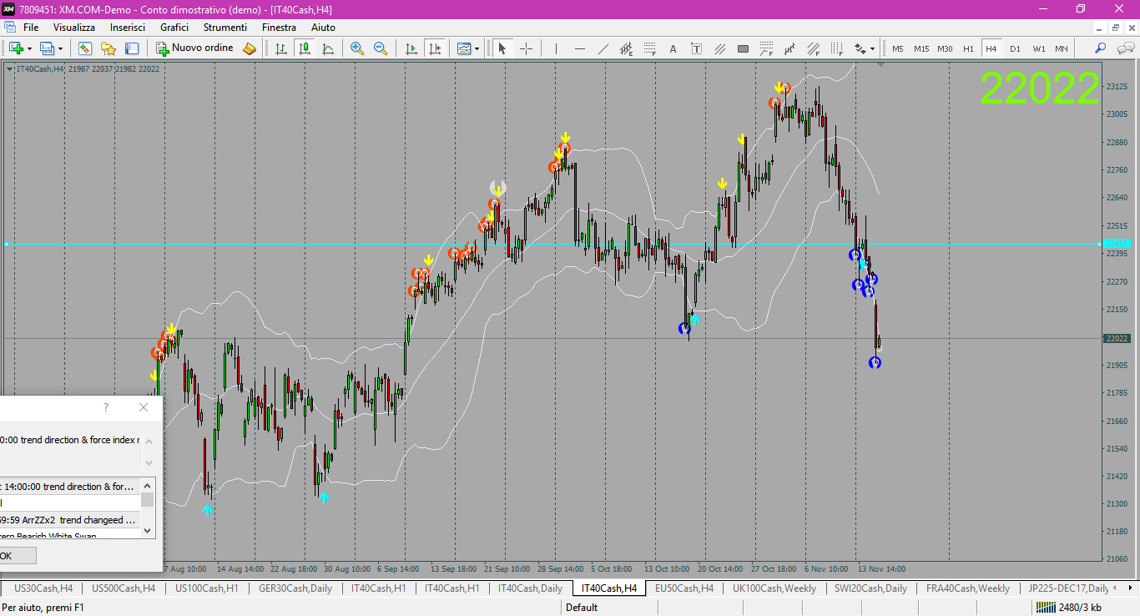Expand the new chart dropdown arrow

[x=29, y=49]
